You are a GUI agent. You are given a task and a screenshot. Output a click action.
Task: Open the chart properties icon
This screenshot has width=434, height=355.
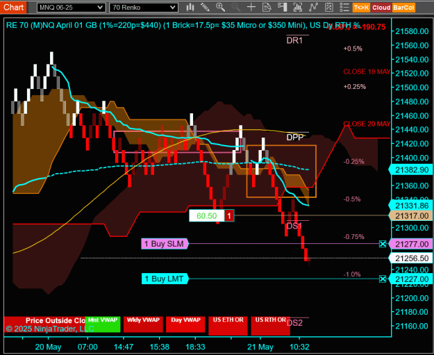329,8
